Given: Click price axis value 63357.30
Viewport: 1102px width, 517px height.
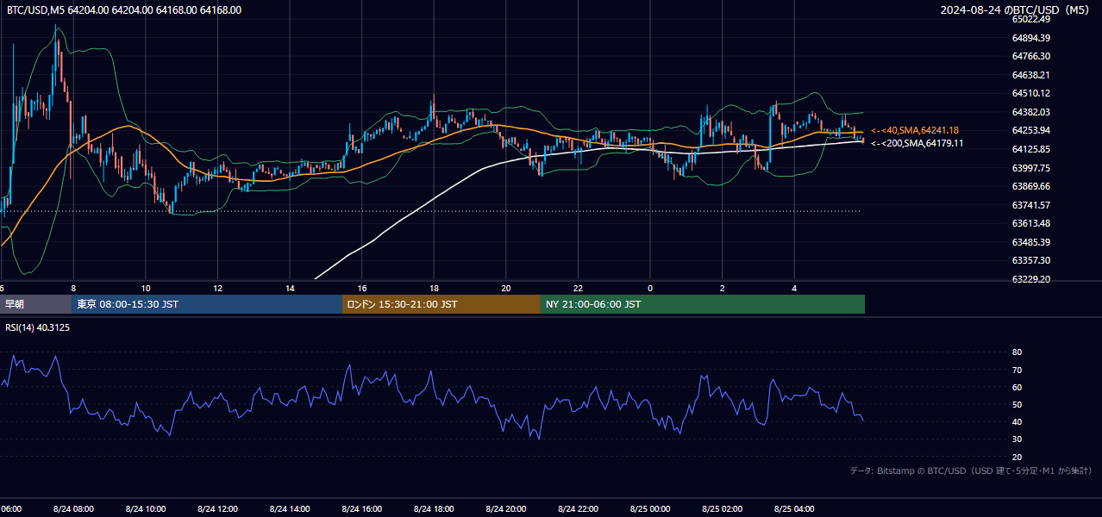Looking at the screenshot, I should 1031,260.
